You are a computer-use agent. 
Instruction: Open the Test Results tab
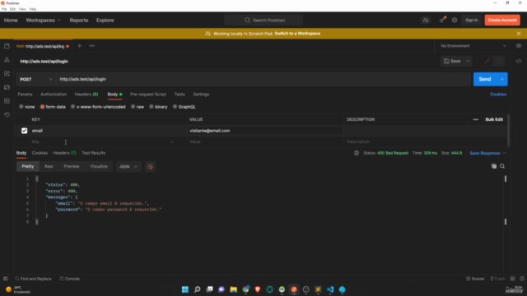93,153
